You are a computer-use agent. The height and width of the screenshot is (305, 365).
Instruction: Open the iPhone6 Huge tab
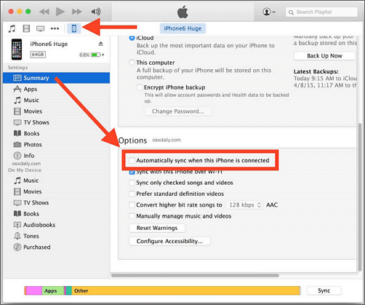182,28
